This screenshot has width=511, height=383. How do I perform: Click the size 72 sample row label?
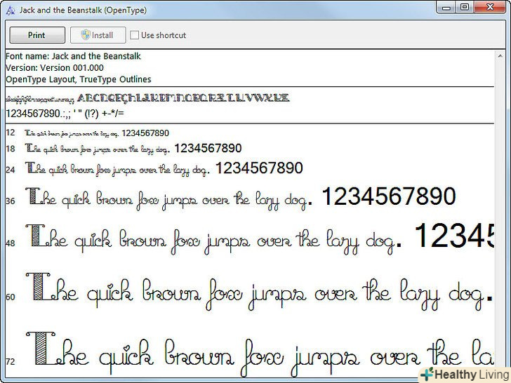[x=11, y=361]
